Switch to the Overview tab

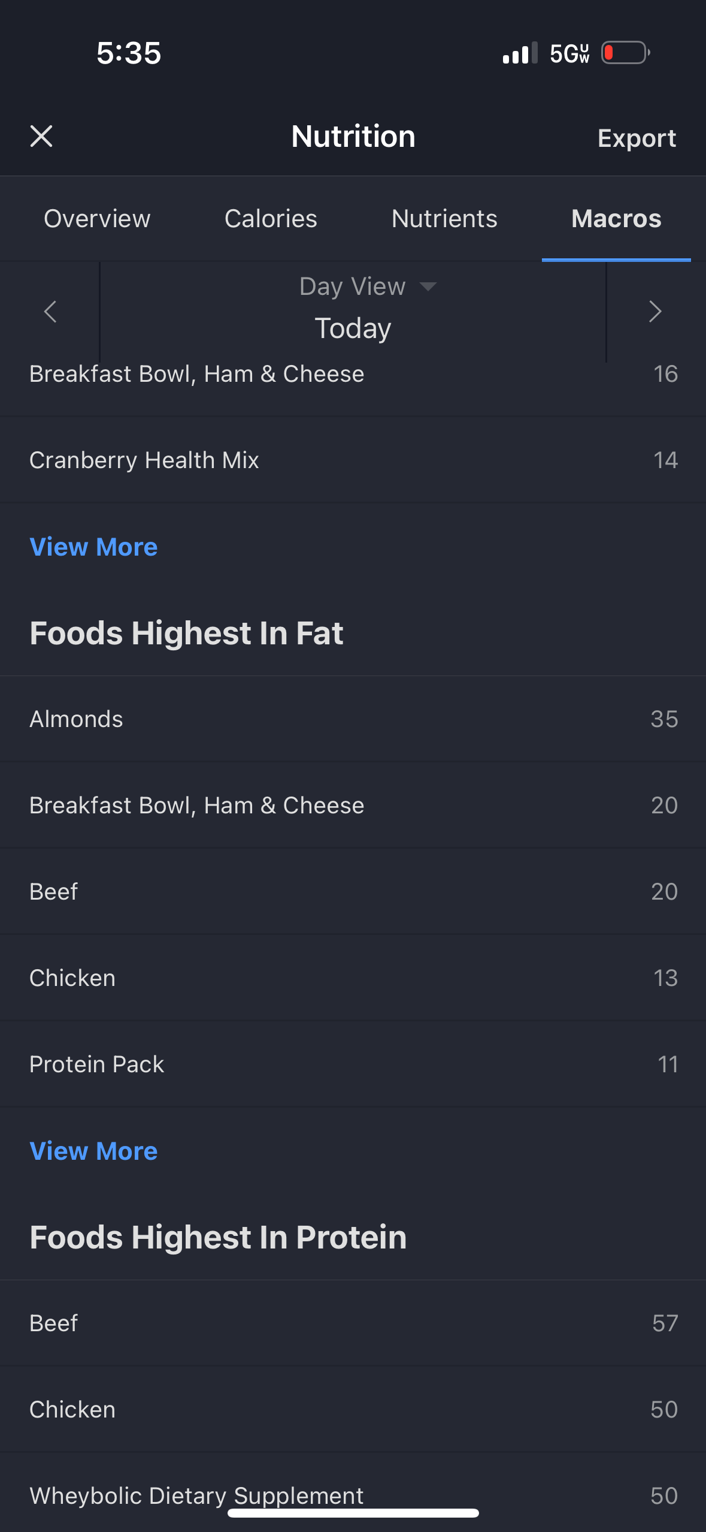point(97,219)
